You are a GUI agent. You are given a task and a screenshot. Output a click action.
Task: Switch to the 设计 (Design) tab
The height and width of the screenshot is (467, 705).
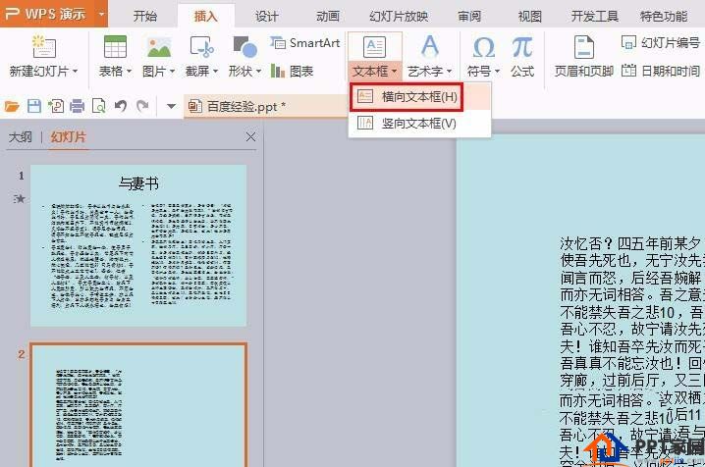pyautogui.click(x=267, y=17)
